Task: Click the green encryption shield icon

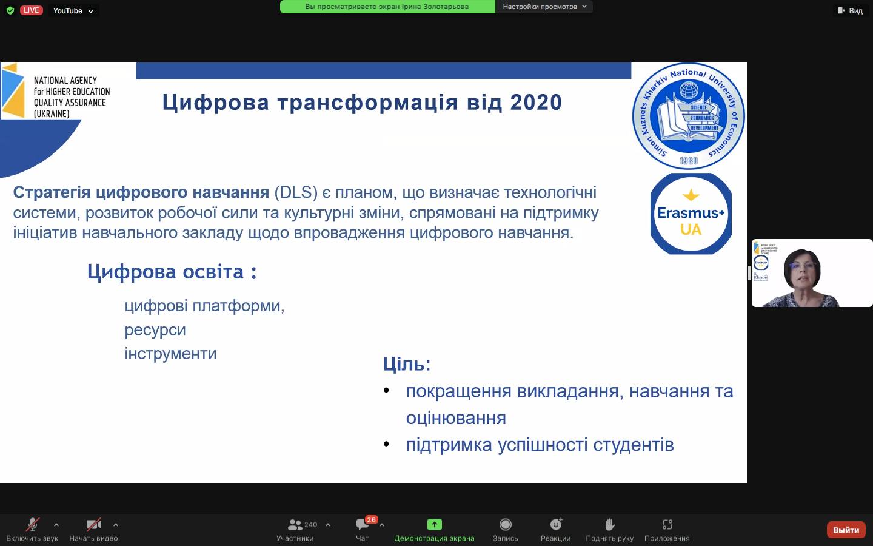Action: pos(10,10)
